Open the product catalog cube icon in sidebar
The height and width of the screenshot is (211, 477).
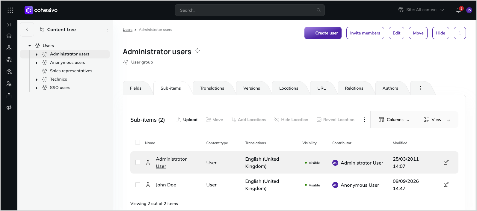click(9, 72)
